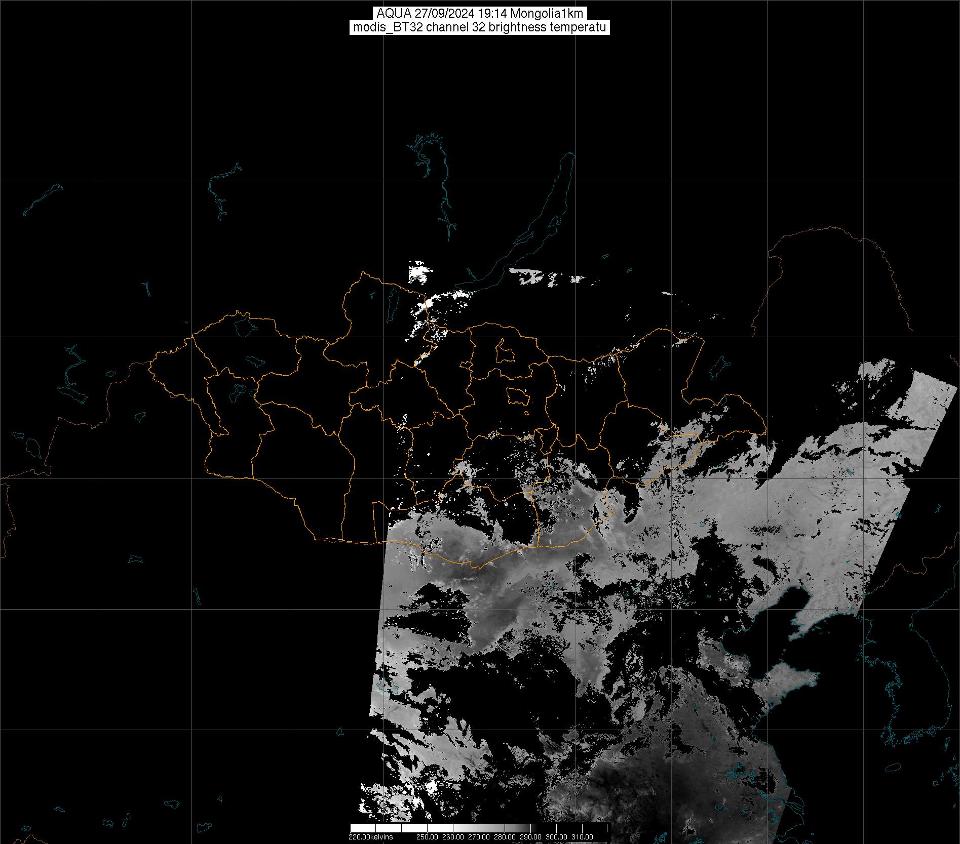This screenshot has width=960, height=844.
Task: Click the small Ulaanbaatar enclave boundary
Action: click(x=517, y=396)
